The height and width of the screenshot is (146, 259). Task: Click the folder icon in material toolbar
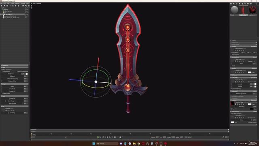239,4
